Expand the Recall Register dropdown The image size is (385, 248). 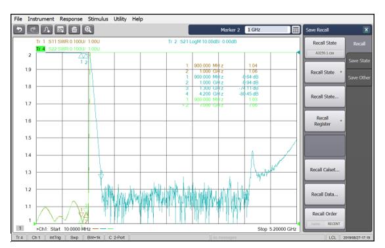tap(341, 121)
